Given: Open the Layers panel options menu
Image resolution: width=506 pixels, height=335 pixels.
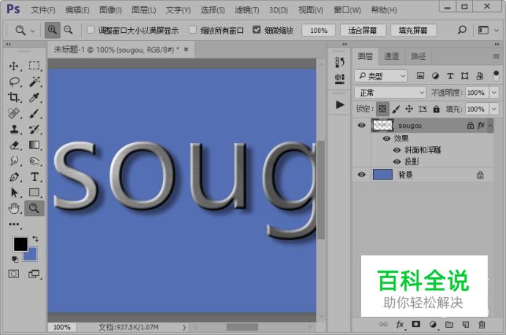Looking at the screenshot, I should [x=496, y=56].
